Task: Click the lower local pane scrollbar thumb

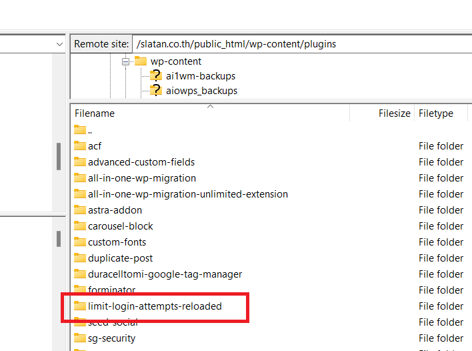Action: (x=59, y=239)
